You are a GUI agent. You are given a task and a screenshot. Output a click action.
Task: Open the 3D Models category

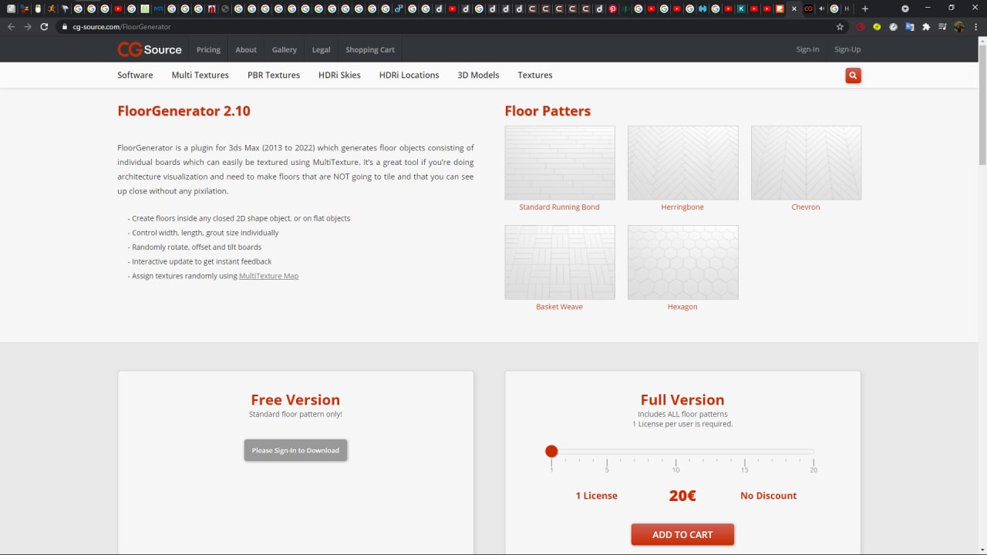pyautogui.click(x=478, y=75)
